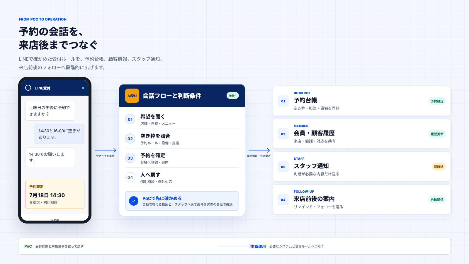Click the 来店・会話・対応を共有 description
Screen dimensions: 469x264
point(315,141)
